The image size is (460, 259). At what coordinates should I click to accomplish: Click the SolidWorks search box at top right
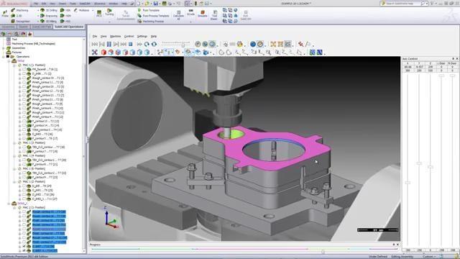click(403, 4)
